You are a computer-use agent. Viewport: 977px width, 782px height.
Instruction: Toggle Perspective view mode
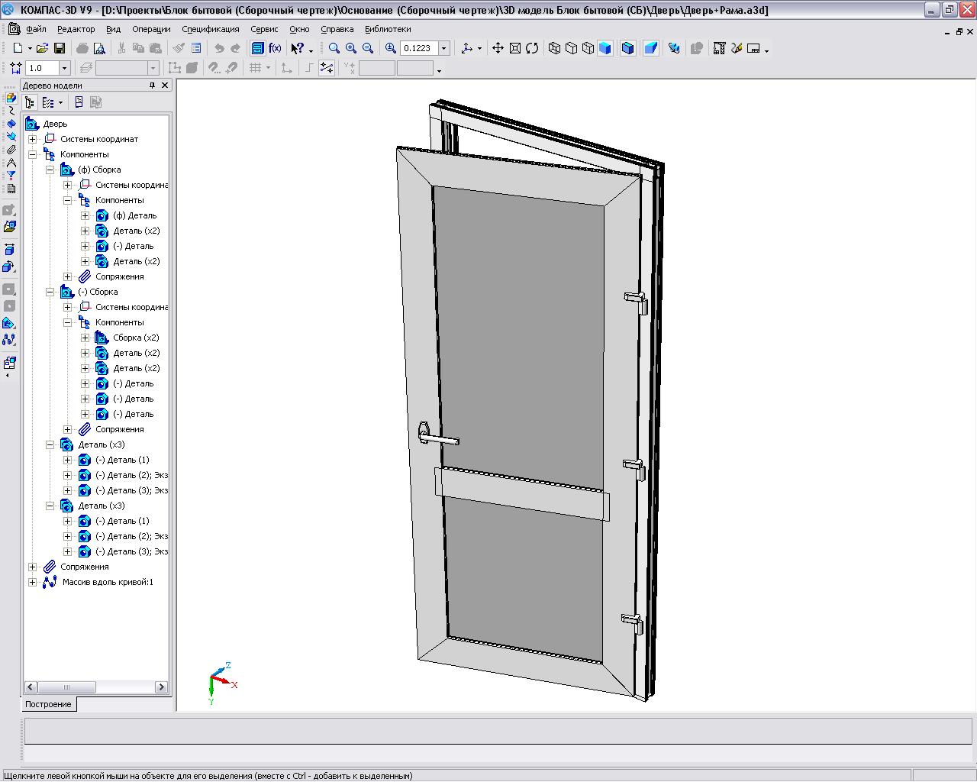[651, 48]
